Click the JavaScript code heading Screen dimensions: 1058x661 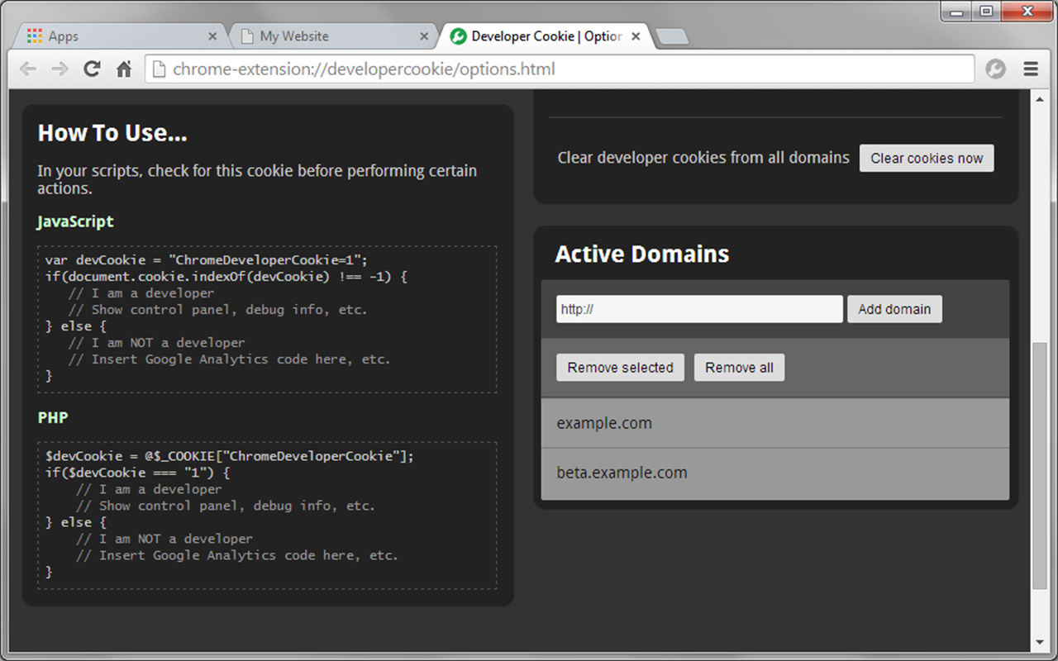point(75,221)
